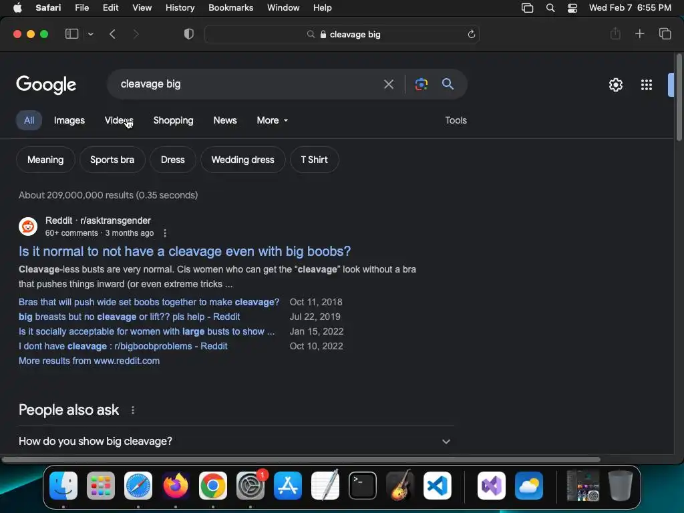The width and height of the screenshot is (684, 513).
Task: Go back with the back arrow
Action: (112, 34)
